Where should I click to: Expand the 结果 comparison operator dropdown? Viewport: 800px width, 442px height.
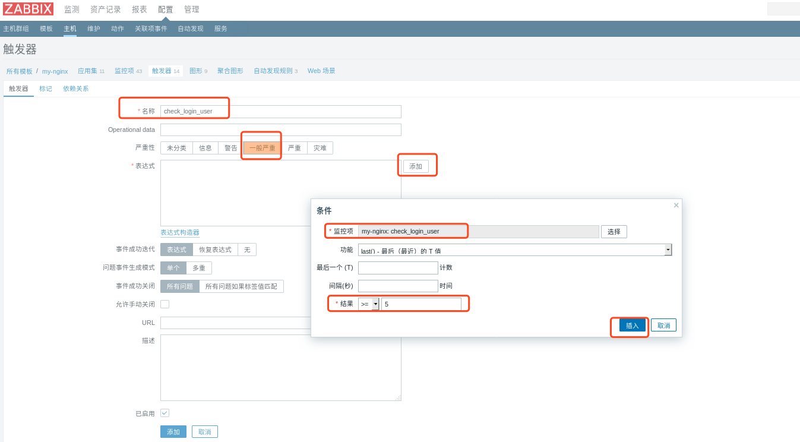[377, 303]
